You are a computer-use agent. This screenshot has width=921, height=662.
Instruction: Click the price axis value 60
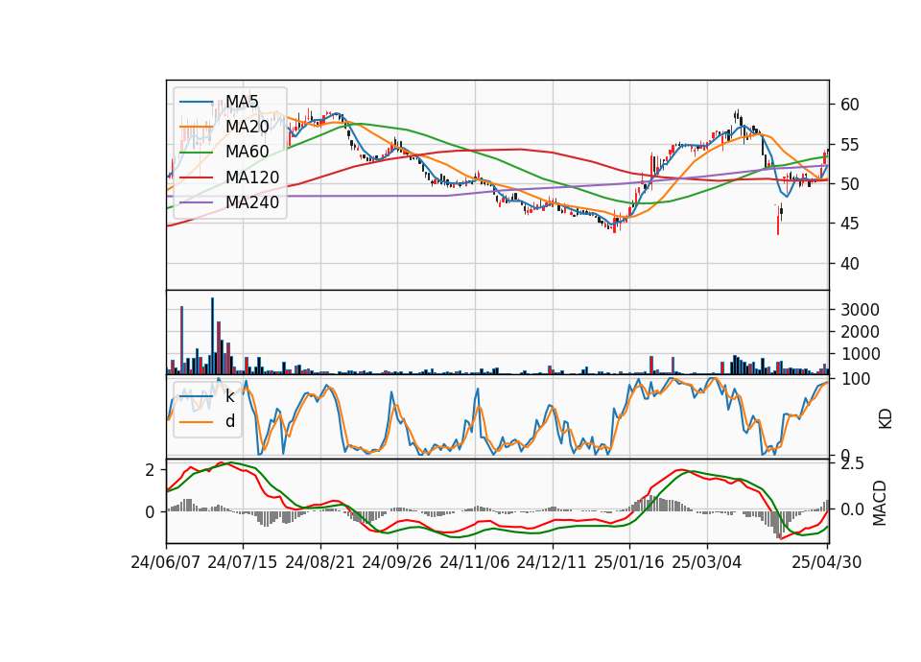click(849, 105)
